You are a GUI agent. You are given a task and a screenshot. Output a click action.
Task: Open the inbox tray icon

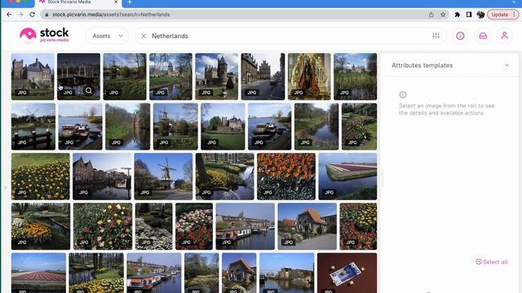483,36
